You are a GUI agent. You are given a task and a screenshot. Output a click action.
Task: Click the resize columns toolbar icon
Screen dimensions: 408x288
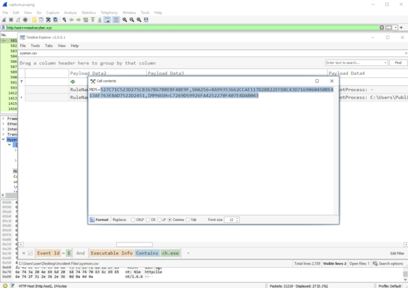click(x=147, y=20)
